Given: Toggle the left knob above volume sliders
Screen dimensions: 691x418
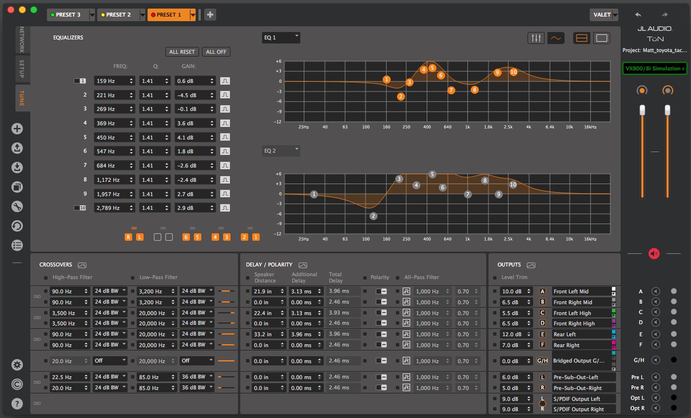Looking at the screenshot, I should click(x=642, y=90).
